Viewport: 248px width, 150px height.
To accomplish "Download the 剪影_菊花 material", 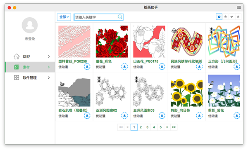I will click(x=237, y=116).
